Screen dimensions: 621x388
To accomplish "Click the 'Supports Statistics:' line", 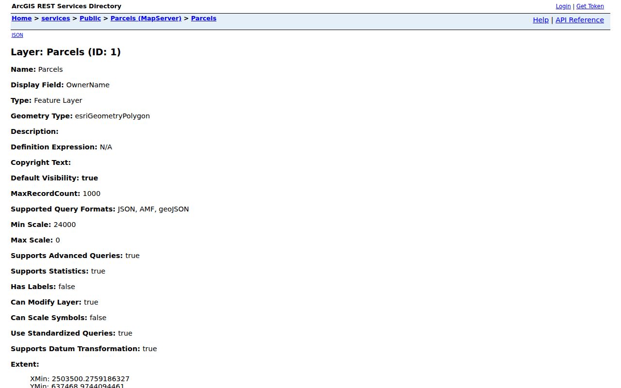I will (x=58, y=271).
